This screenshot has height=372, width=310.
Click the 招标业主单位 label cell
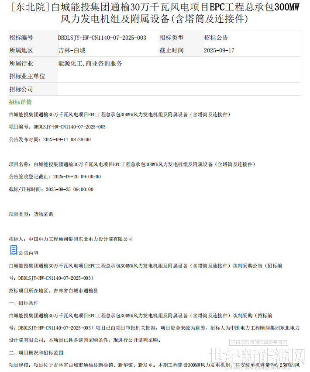[x=27, y=76]
